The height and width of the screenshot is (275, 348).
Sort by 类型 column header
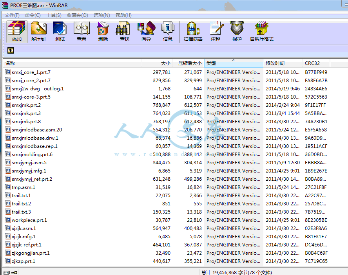[234, 63]
